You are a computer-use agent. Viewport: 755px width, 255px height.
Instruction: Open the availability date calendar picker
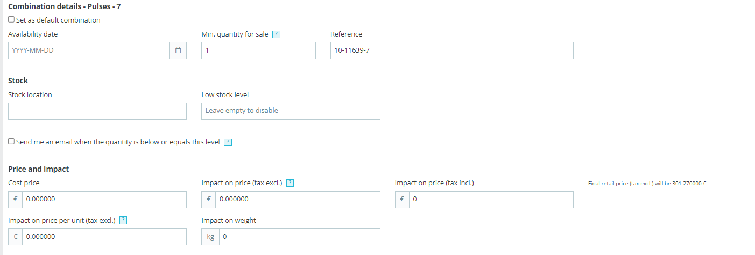click(178, 50)
